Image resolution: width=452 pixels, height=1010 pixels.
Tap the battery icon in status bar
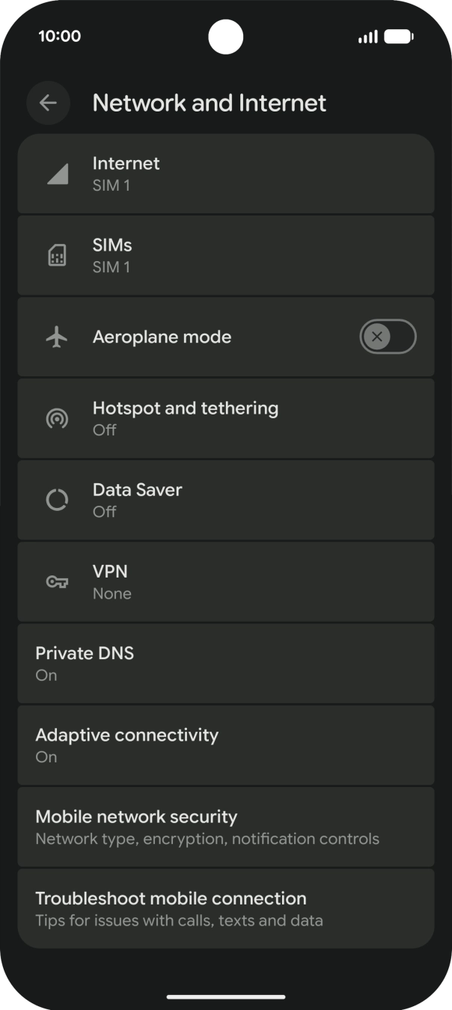point(399,37)
